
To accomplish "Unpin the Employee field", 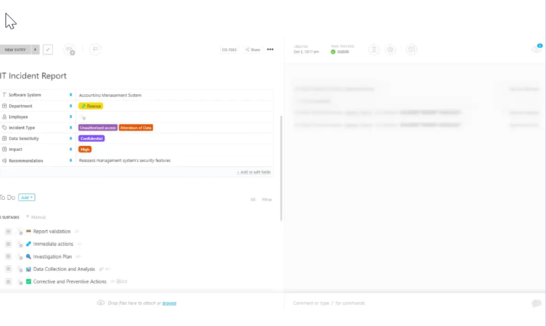I will coord(71,117).
